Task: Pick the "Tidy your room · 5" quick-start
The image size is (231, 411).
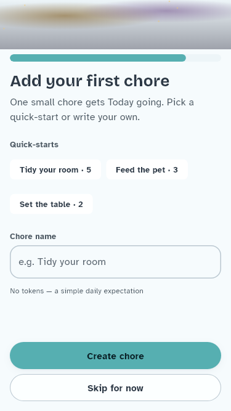Action: pyautogui.click(x=55, y=169)
